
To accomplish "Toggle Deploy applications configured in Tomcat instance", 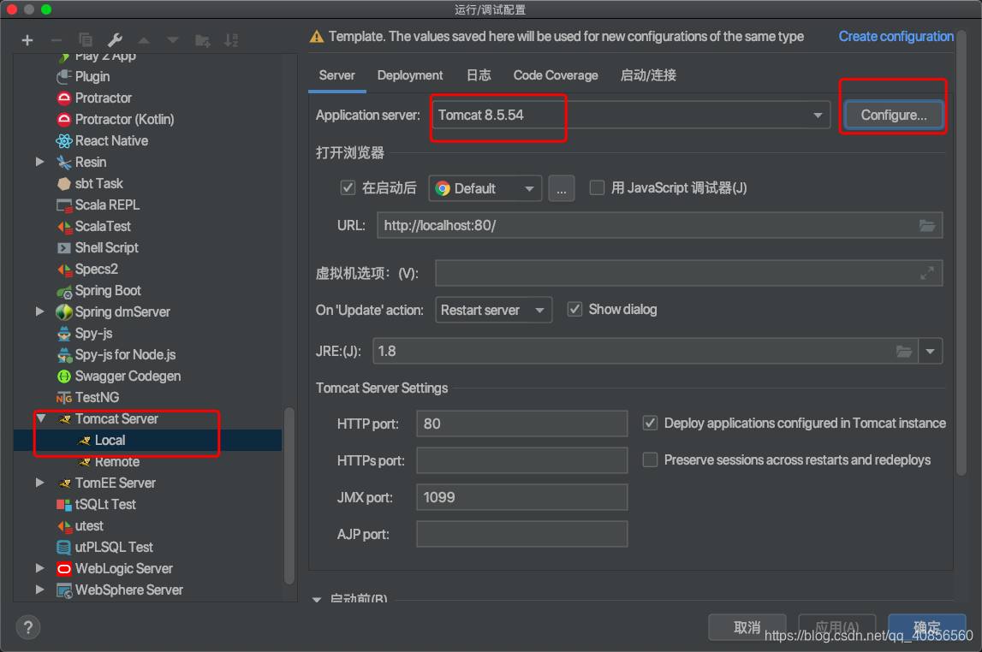I will pos(650,424).
